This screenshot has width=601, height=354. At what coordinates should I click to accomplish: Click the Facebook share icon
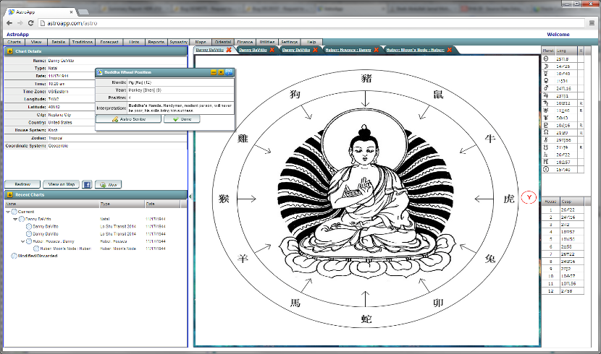86,184
